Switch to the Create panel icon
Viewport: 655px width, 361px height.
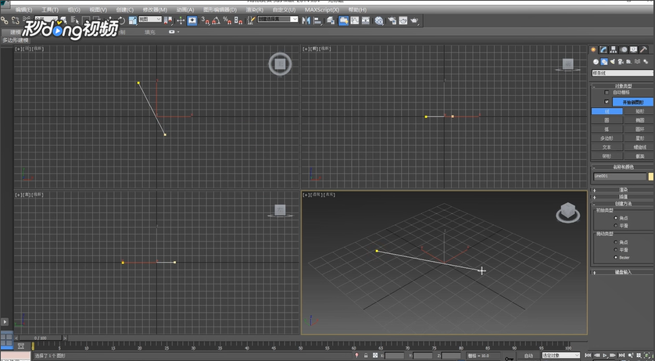pyautogui.click(x=593, y=49)
